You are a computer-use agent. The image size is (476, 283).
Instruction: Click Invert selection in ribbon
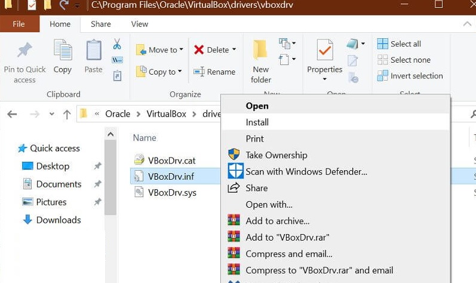pyautogui.click(x=410, y=76)
